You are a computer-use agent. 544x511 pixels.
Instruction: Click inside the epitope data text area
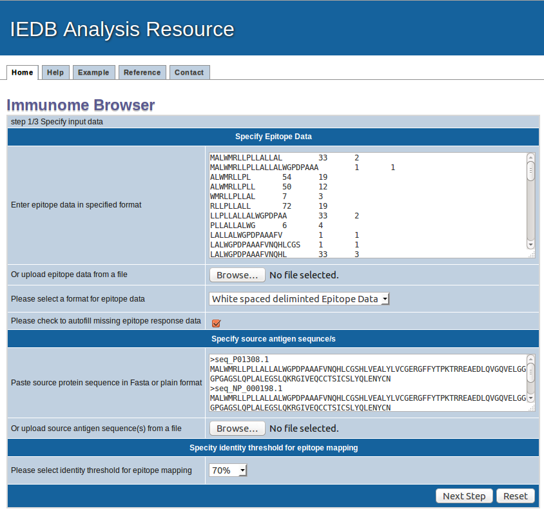point(368,206)
